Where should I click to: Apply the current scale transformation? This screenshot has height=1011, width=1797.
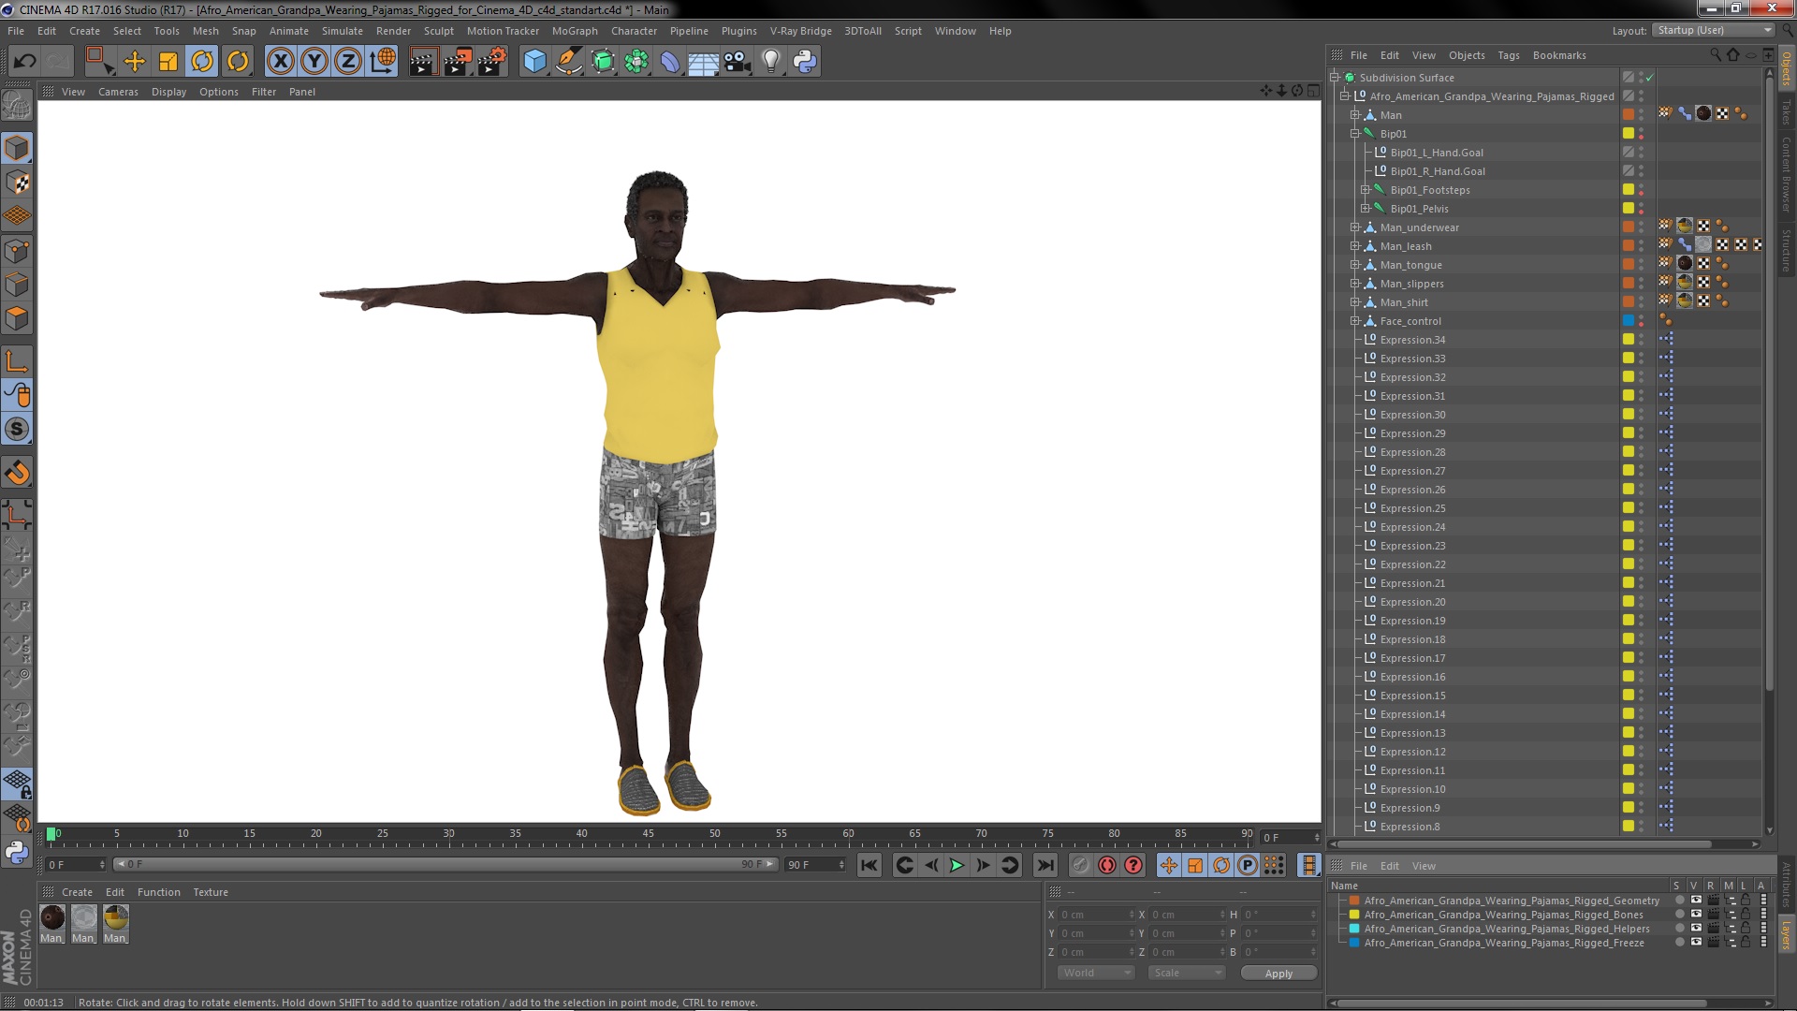coord(1277,973)
